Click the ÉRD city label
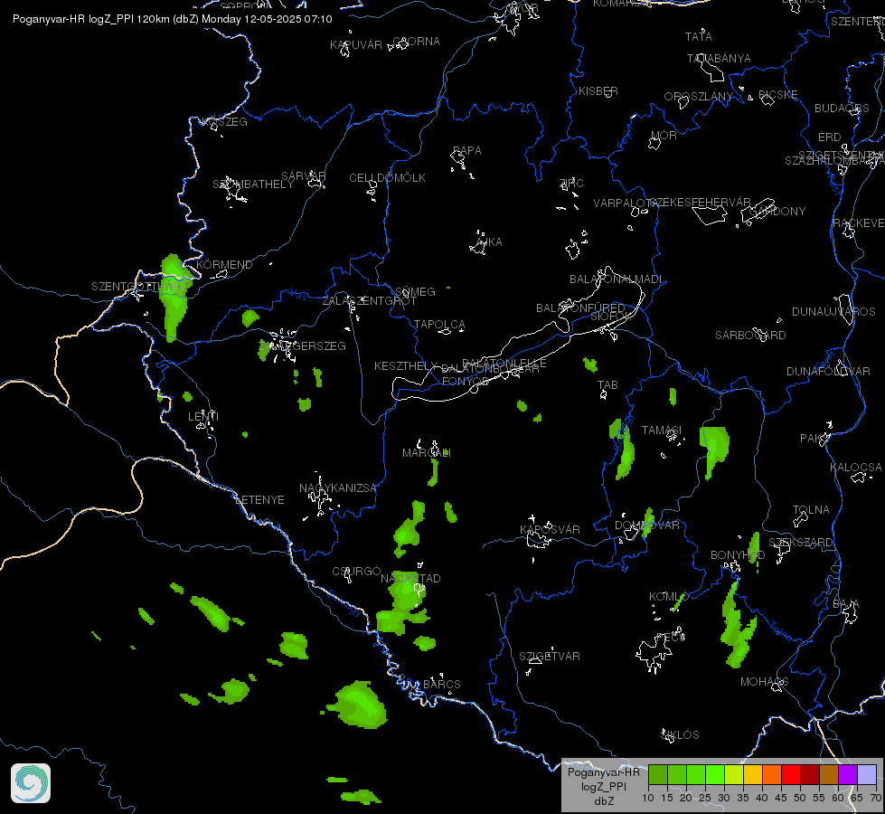The height and width of the screenshot is (814, 885). (830, 137)
